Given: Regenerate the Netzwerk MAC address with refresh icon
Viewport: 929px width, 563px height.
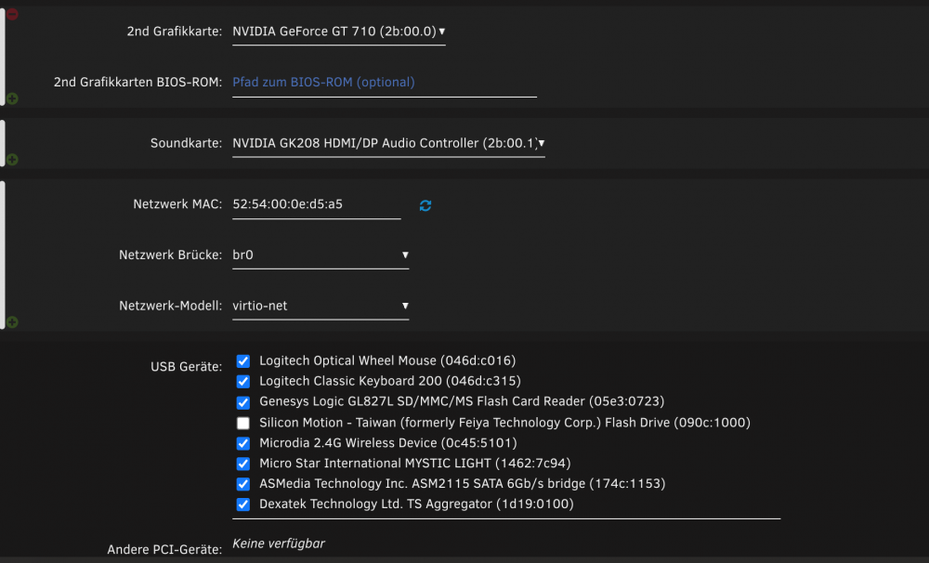Looking at the screenshot, I should [425, 205].
